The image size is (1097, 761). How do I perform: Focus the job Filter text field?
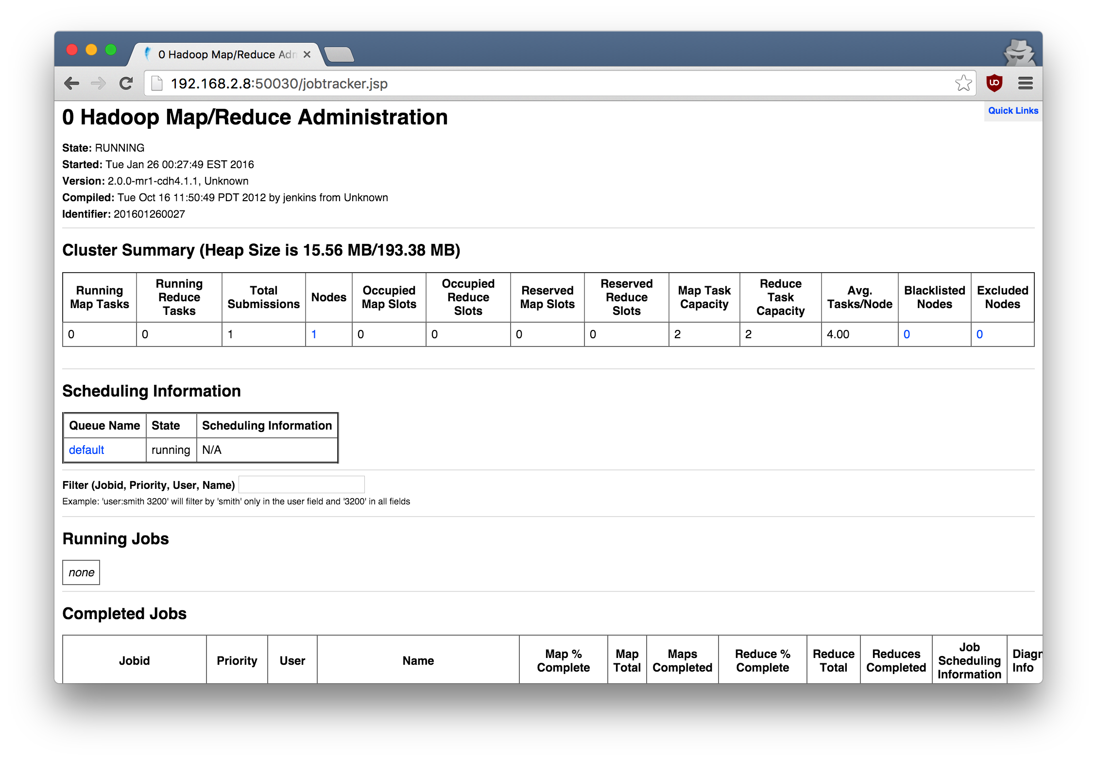pyautogui.click(x=302, y=484)
